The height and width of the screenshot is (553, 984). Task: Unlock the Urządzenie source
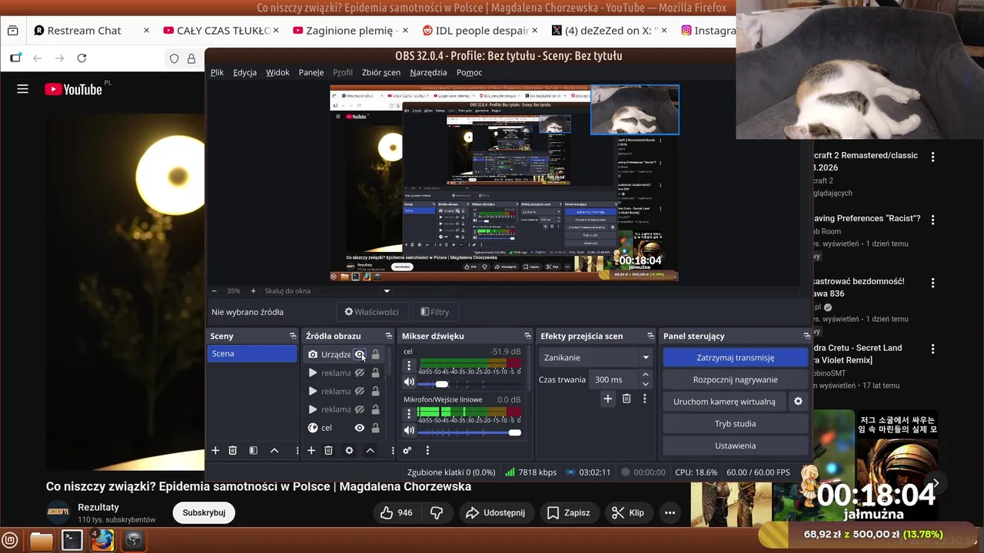click(x=375, y=354)
